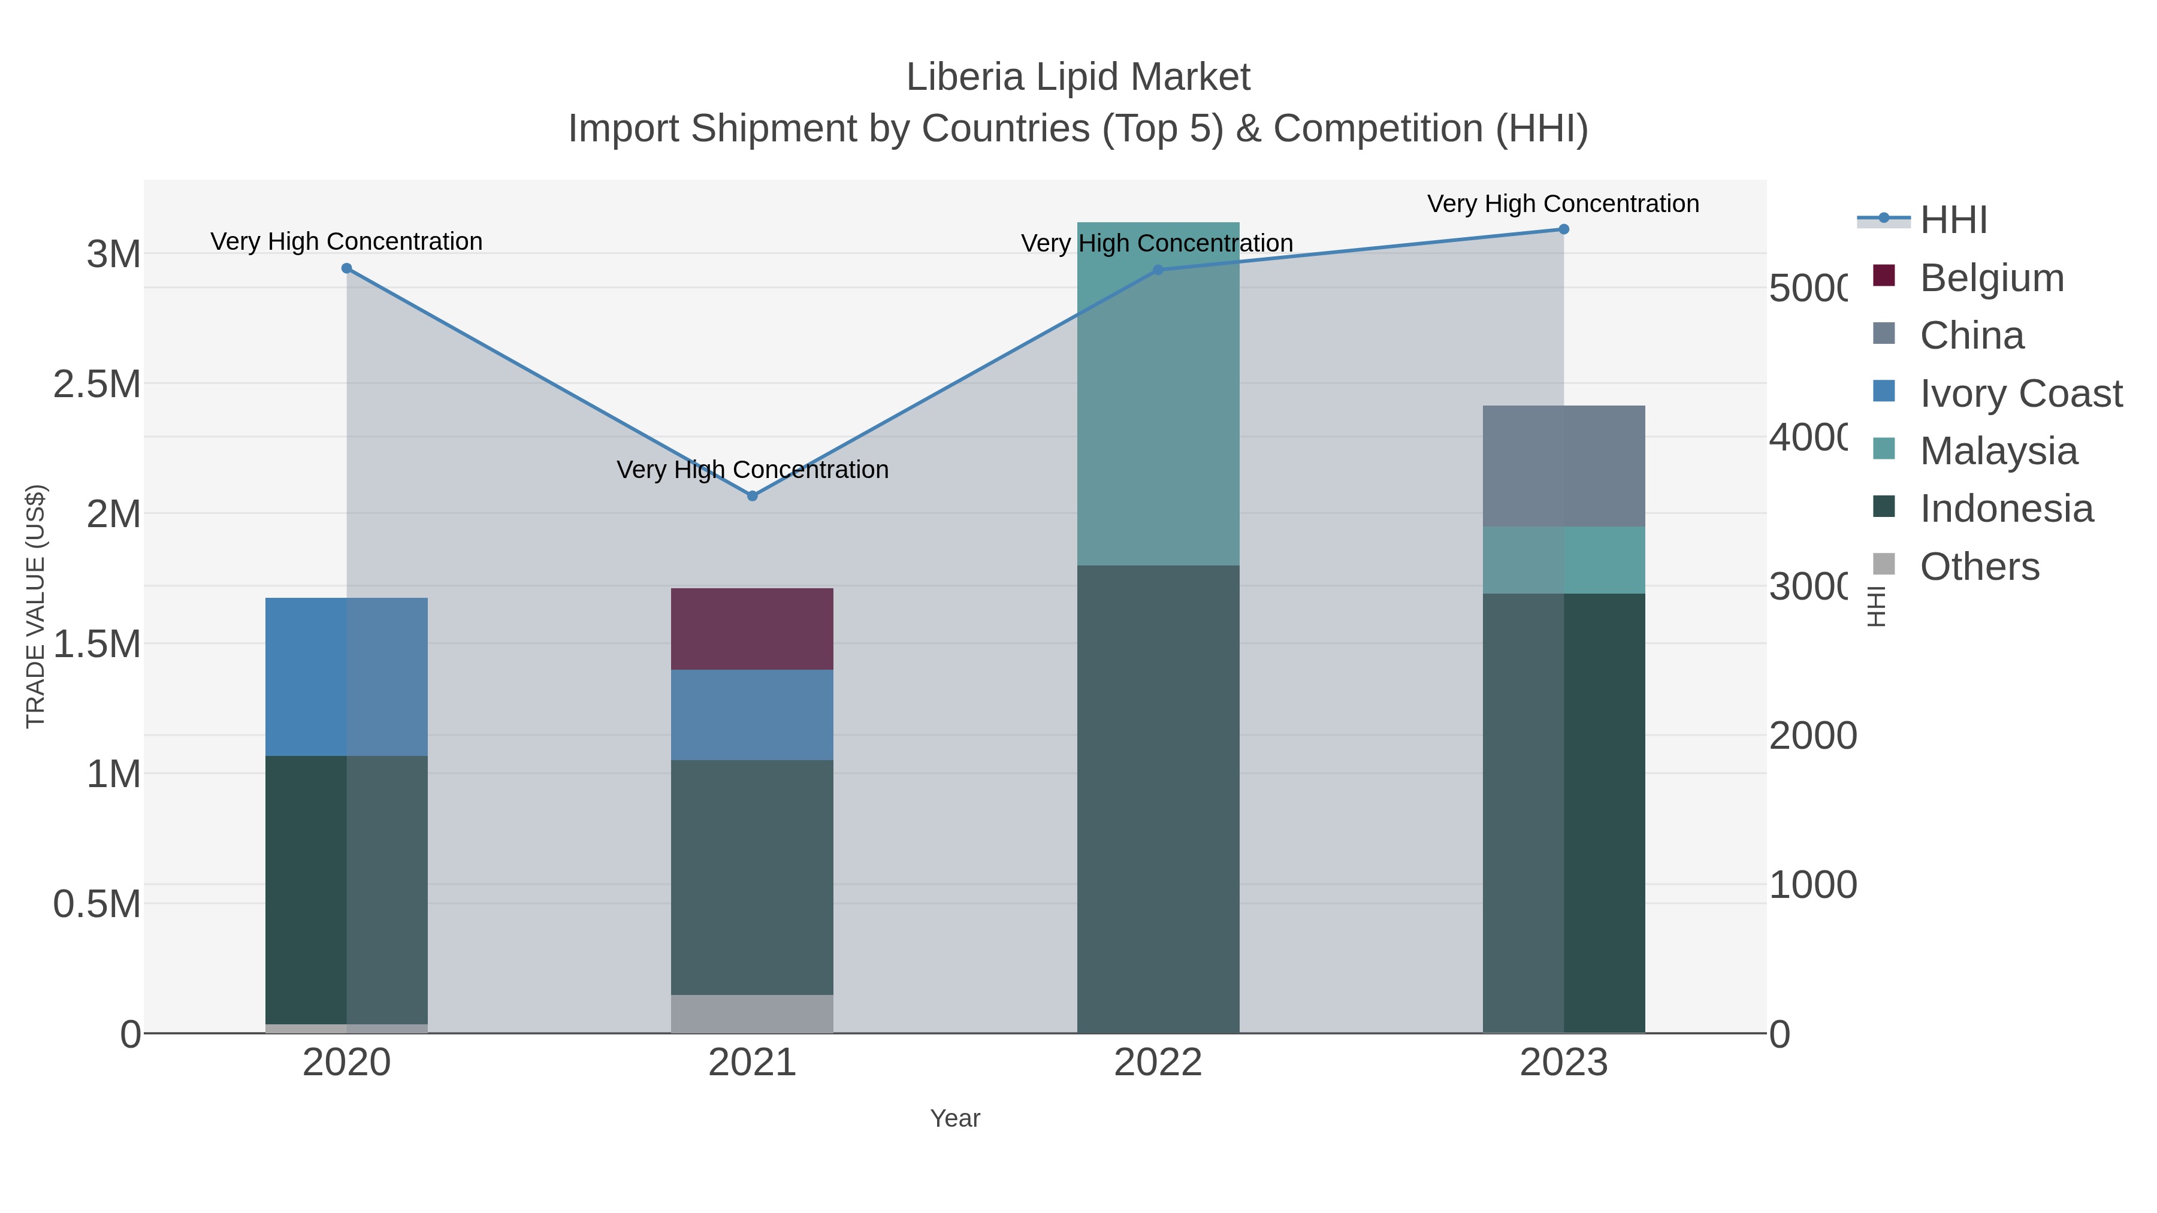The width and height of the screenshot is (2157, 1213).
Task: Toggle the HHI legend entry
Action: [x=1922, y=220]
